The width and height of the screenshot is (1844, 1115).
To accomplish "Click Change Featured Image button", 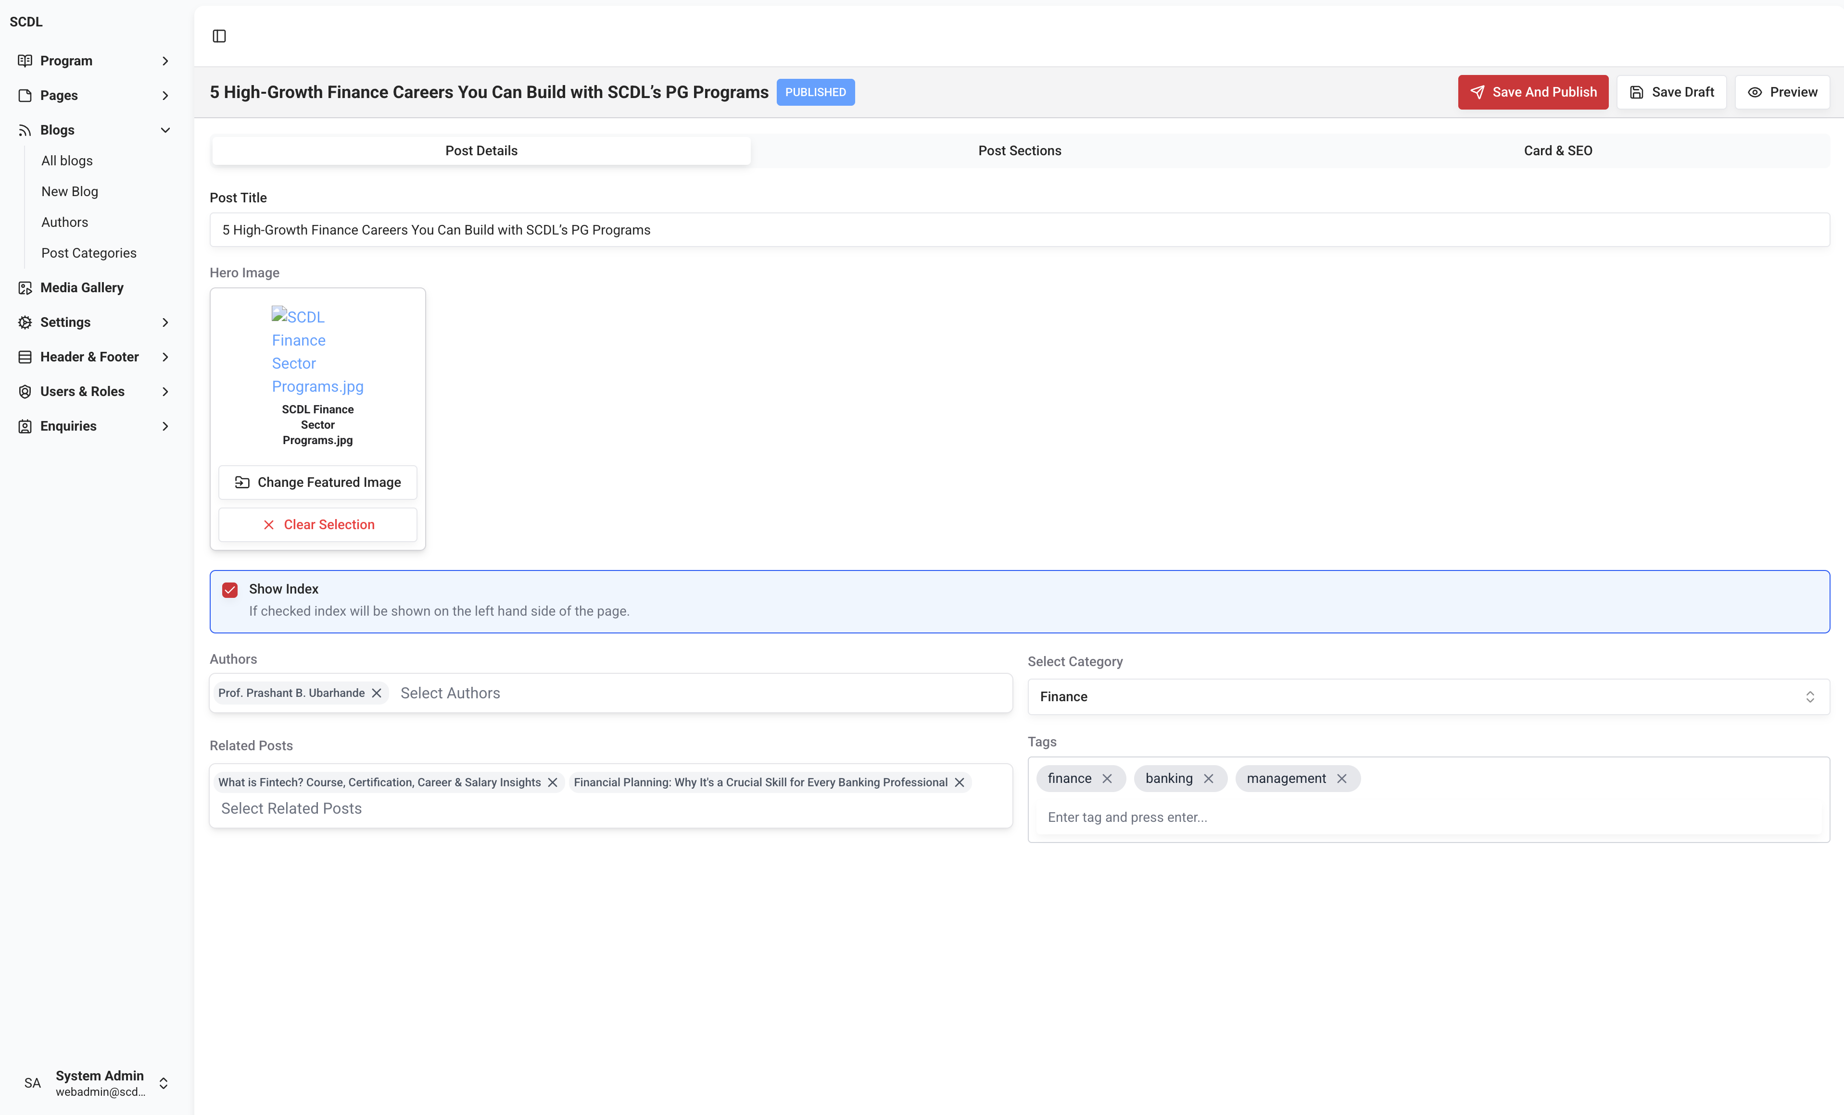I will (x=317, y=483).
